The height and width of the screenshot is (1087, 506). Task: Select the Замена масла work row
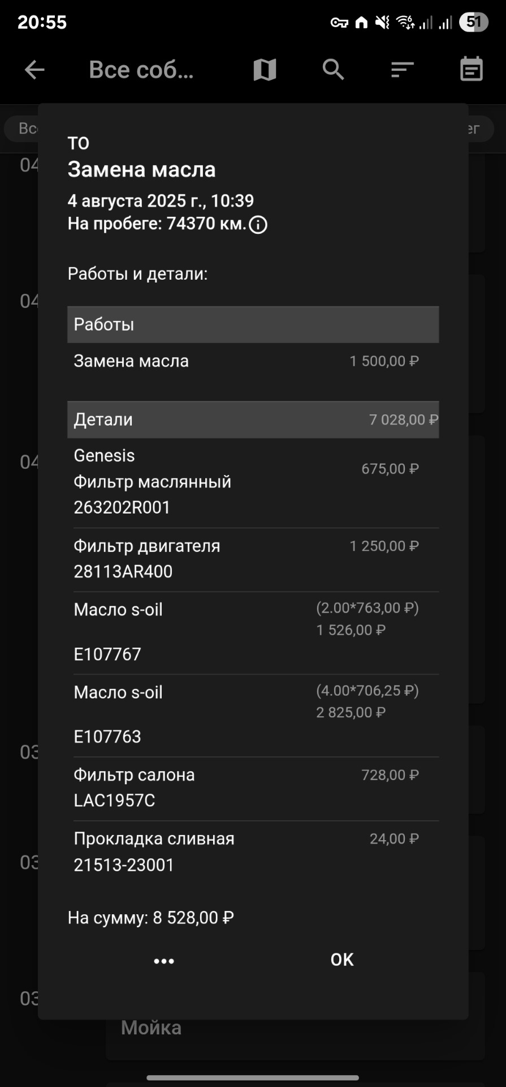point(253,361)
